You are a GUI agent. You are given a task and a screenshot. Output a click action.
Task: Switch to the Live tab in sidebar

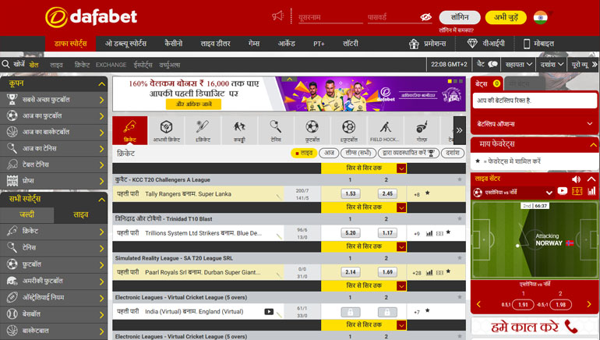(x=80, y=214)
